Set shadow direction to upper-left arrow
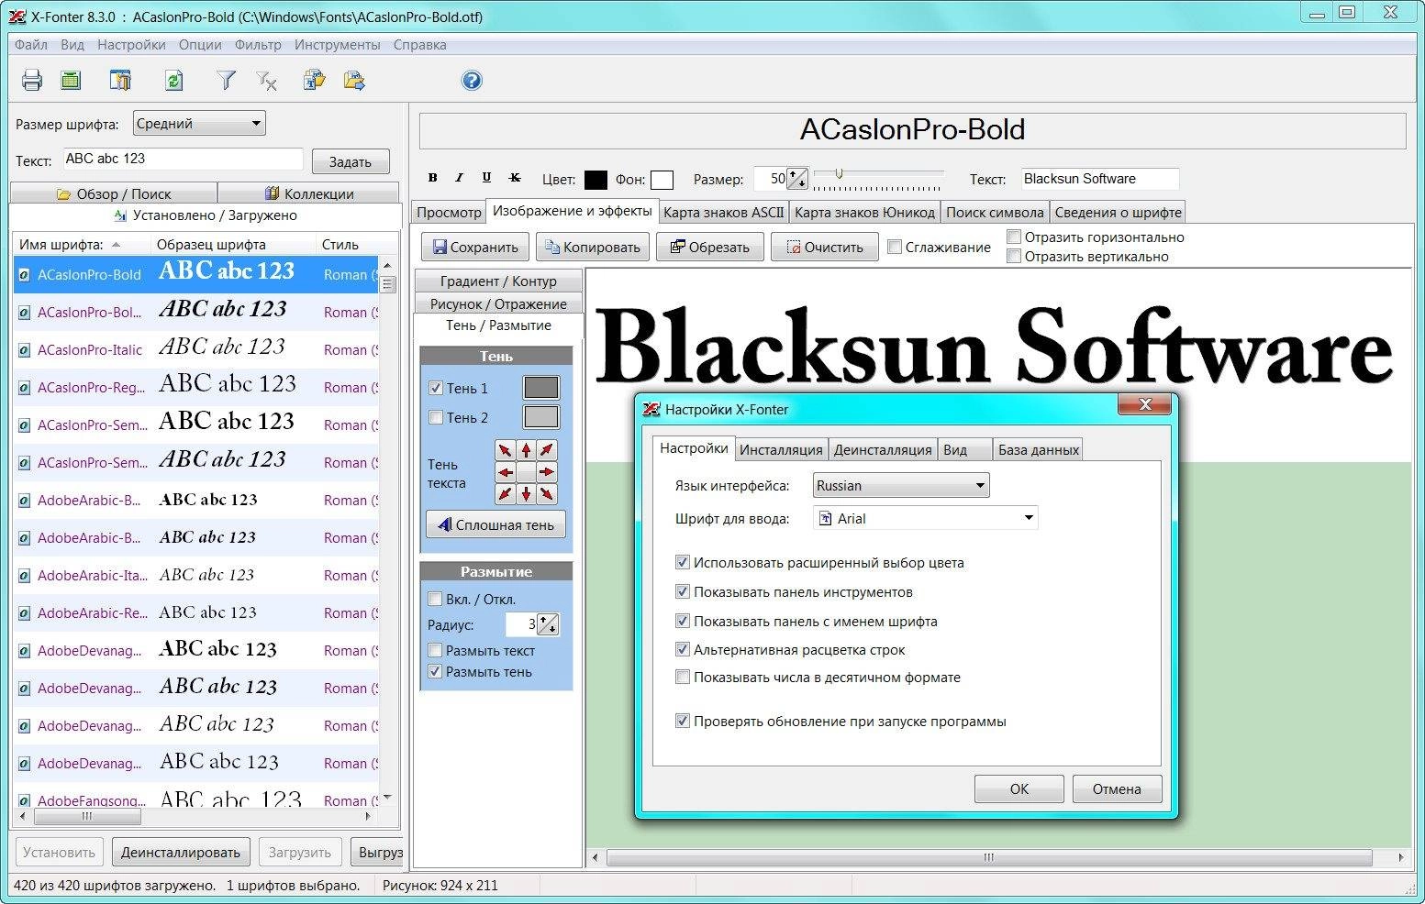Screen dimensions: 1425x904 (x=506, y=450)
